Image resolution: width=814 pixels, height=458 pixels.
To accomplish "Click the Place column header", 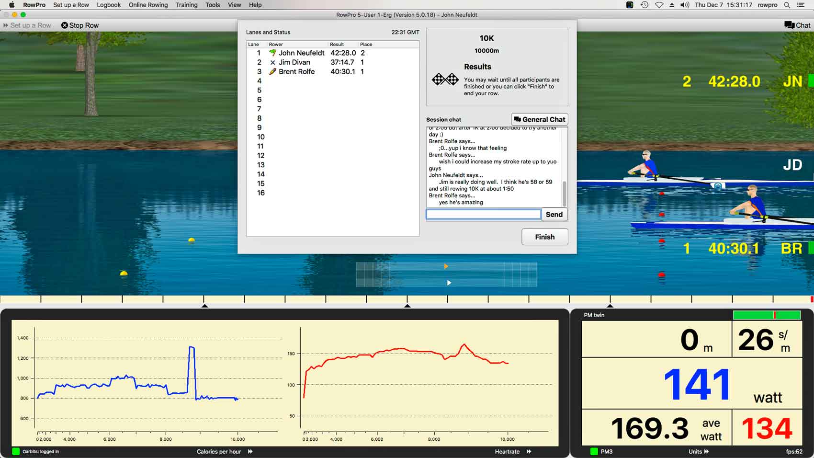I will pyautogui.click(x=388, y=44).
